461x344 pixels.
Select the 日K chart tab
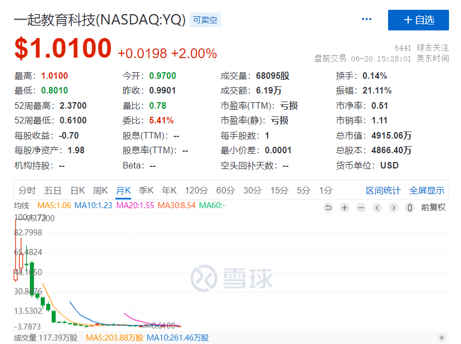78,190
